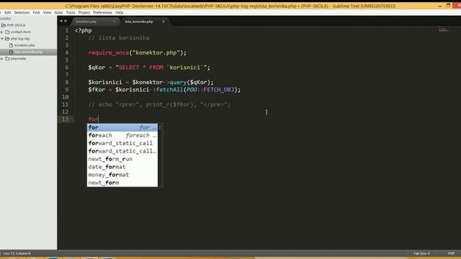Click the konektor.php file icon

pyautogui.click(x=12, y=45)
